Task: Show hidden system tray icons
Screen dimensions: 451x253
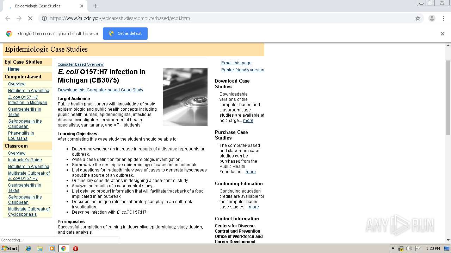Action: pyautogui.click(x=393, y=248)
